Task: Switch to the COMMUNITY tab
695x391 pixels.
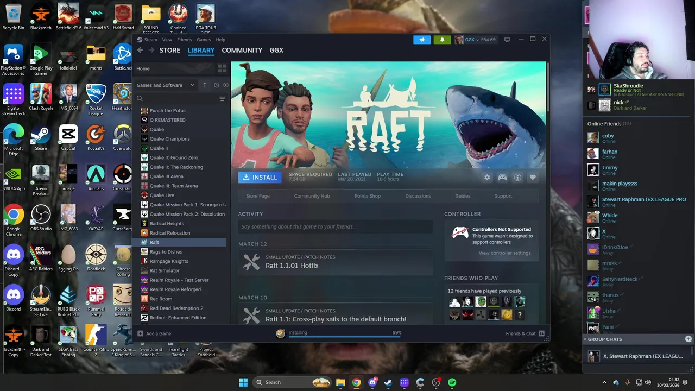Action: click(242, 50)
